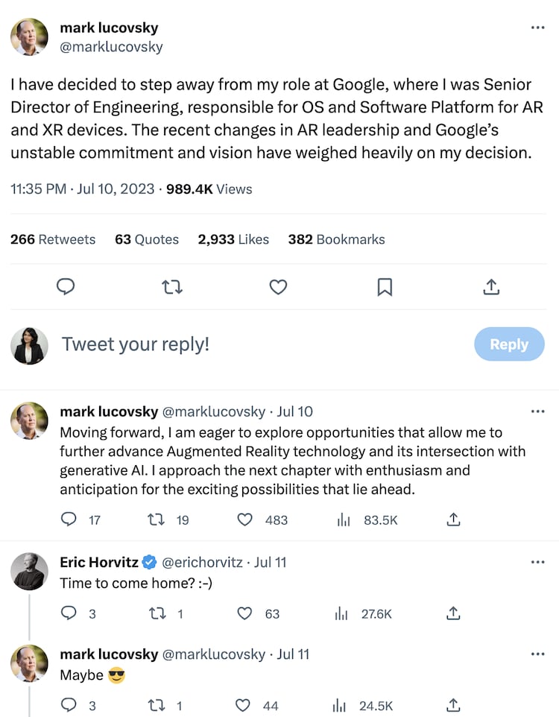The height and width of the screenshot is (717, 559).
Task: Bookmark the main tweet
Action: click(385, 287)
